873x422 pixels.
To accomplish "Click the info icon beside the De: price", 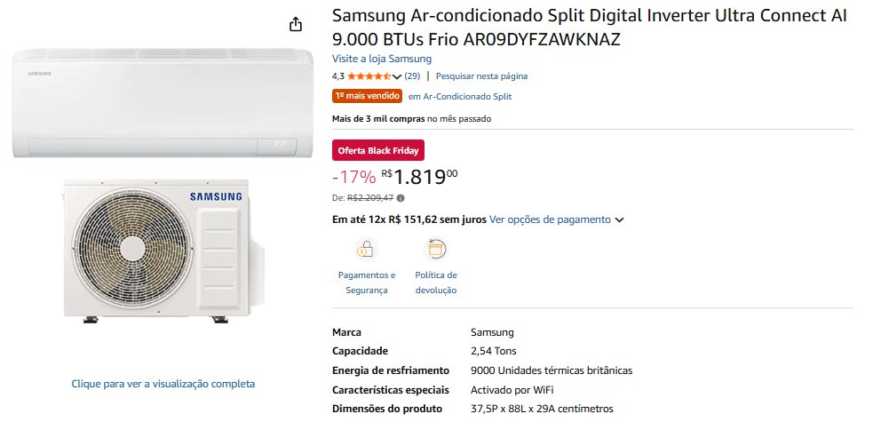I will tap(401, 198).
